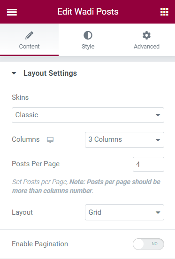The width and height of the screenshot is (175, 259).
Task: Open the hamburger menu icon
Action: (12, 12)
